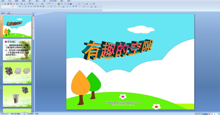Click the font color underlined A icon
Screen dimensions: 220x115
pyautogui.click(x=64, y=7)
